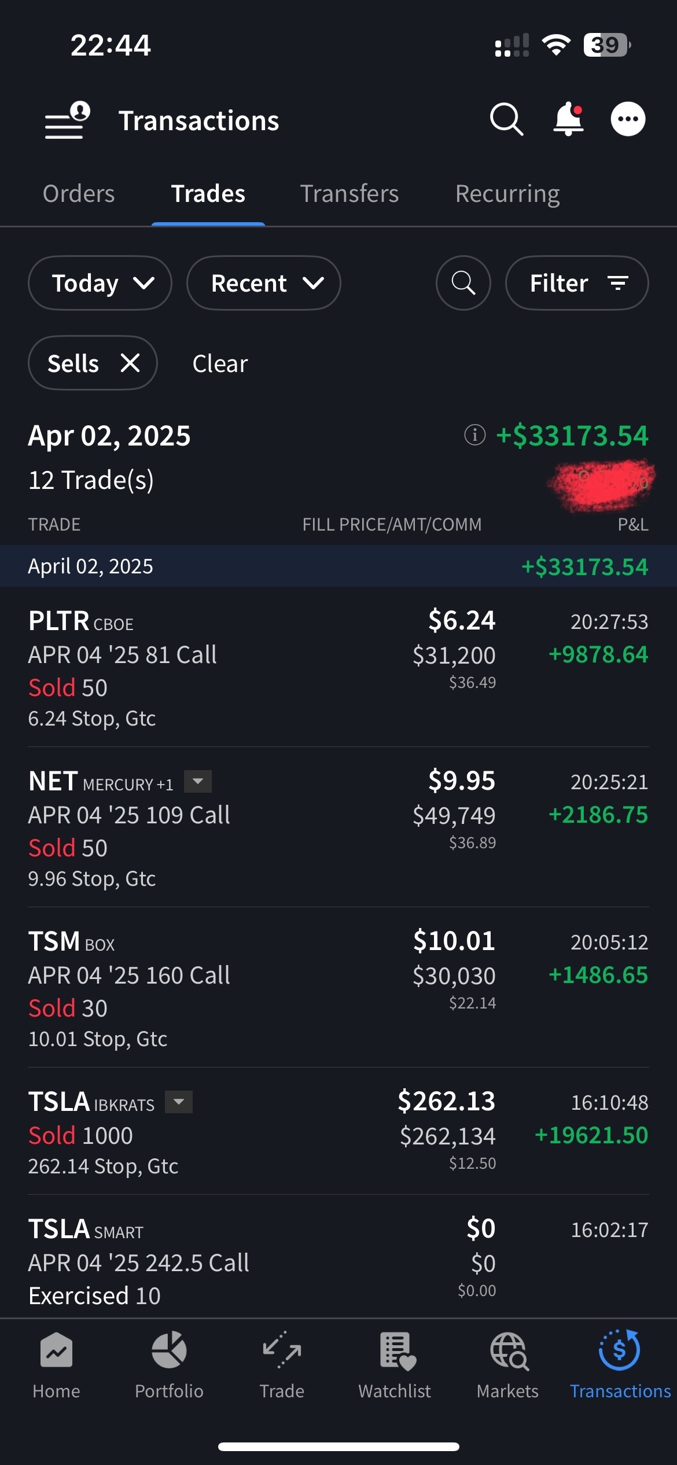Remove the Sells filter chip

130,363
